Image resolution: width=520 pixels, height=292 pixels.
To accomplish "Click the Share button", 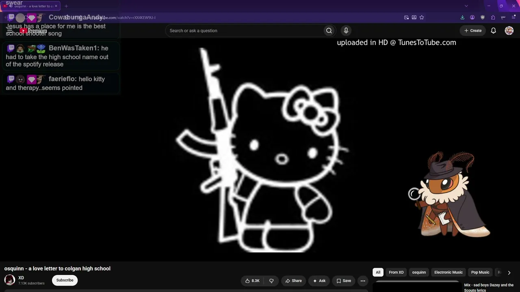I will click(x=293, y=281).
